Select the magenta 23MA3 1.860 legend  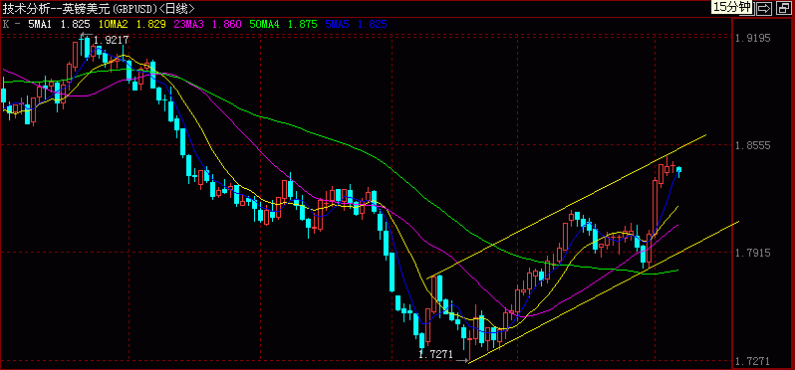[x=208, y=24]
